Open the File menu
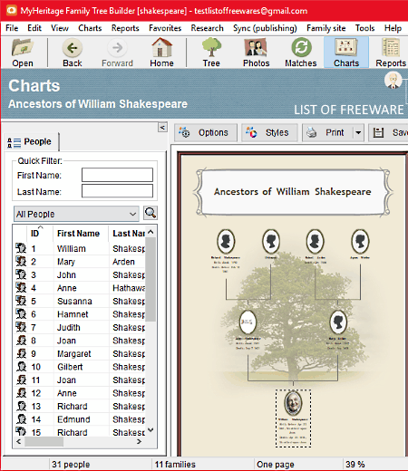This screenshot has width=408, height=471. [12, 28]
